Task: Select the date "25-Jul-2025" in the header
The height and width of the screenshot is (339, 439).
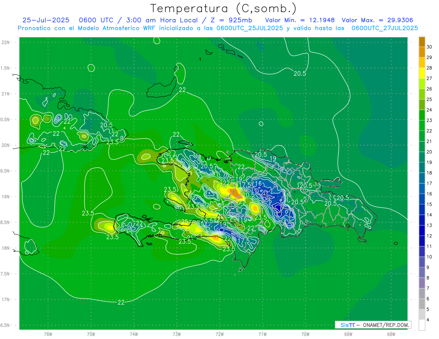Action: [46, 20]
